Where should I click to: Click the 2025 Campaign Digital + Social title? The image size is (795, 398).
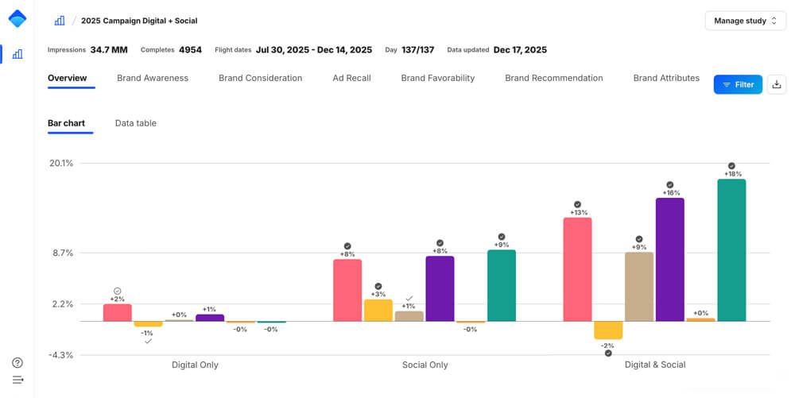point(139,21)
